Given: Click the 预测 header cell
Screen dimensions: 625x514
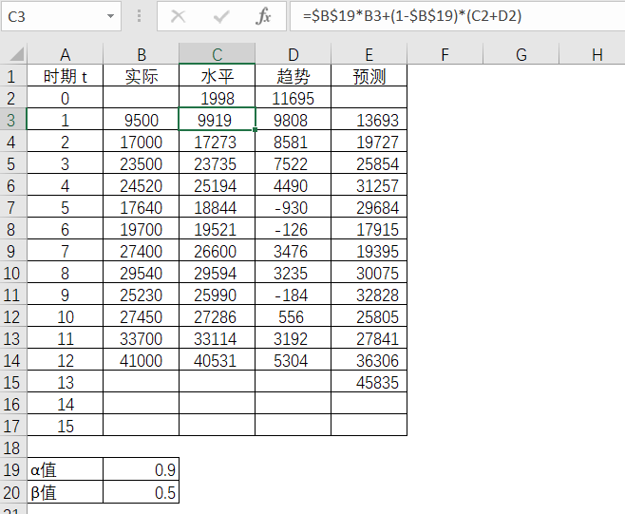Looking at the screenshot, I should [369, 76].
